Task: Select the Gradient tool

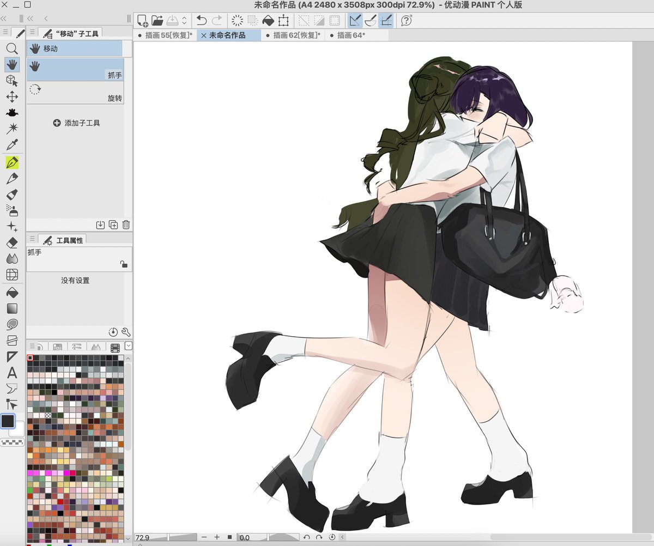Action: pyautogui.click(x=12, y=308)
